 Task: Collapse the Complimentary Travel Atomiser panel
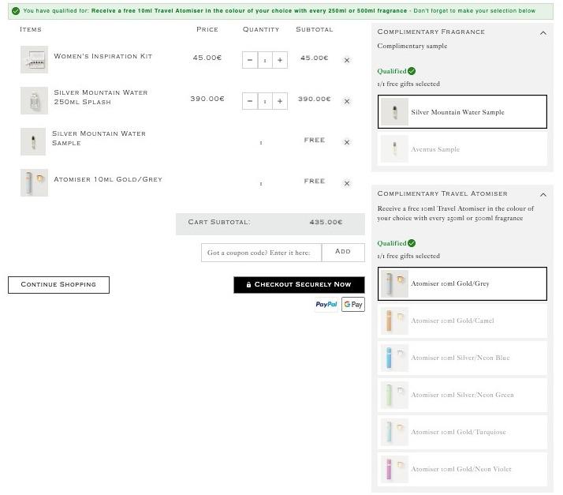pyautogui.click(x=542, y=194)
